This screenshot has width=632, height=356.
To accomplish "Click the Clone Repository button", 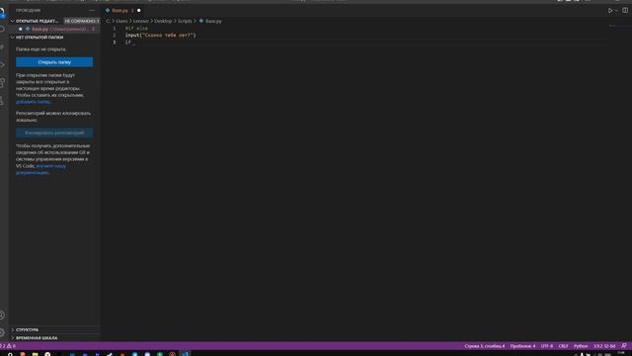I will (54, 133).
